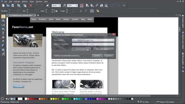The height and width of the screenshot is (104, 185).
Task: Open the Bitmap gallery side tab
Action: [183, 59]
